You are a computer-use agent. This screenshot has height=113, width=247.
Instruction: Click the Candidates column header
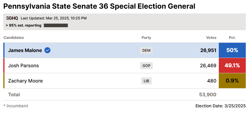tap(14, 38)
